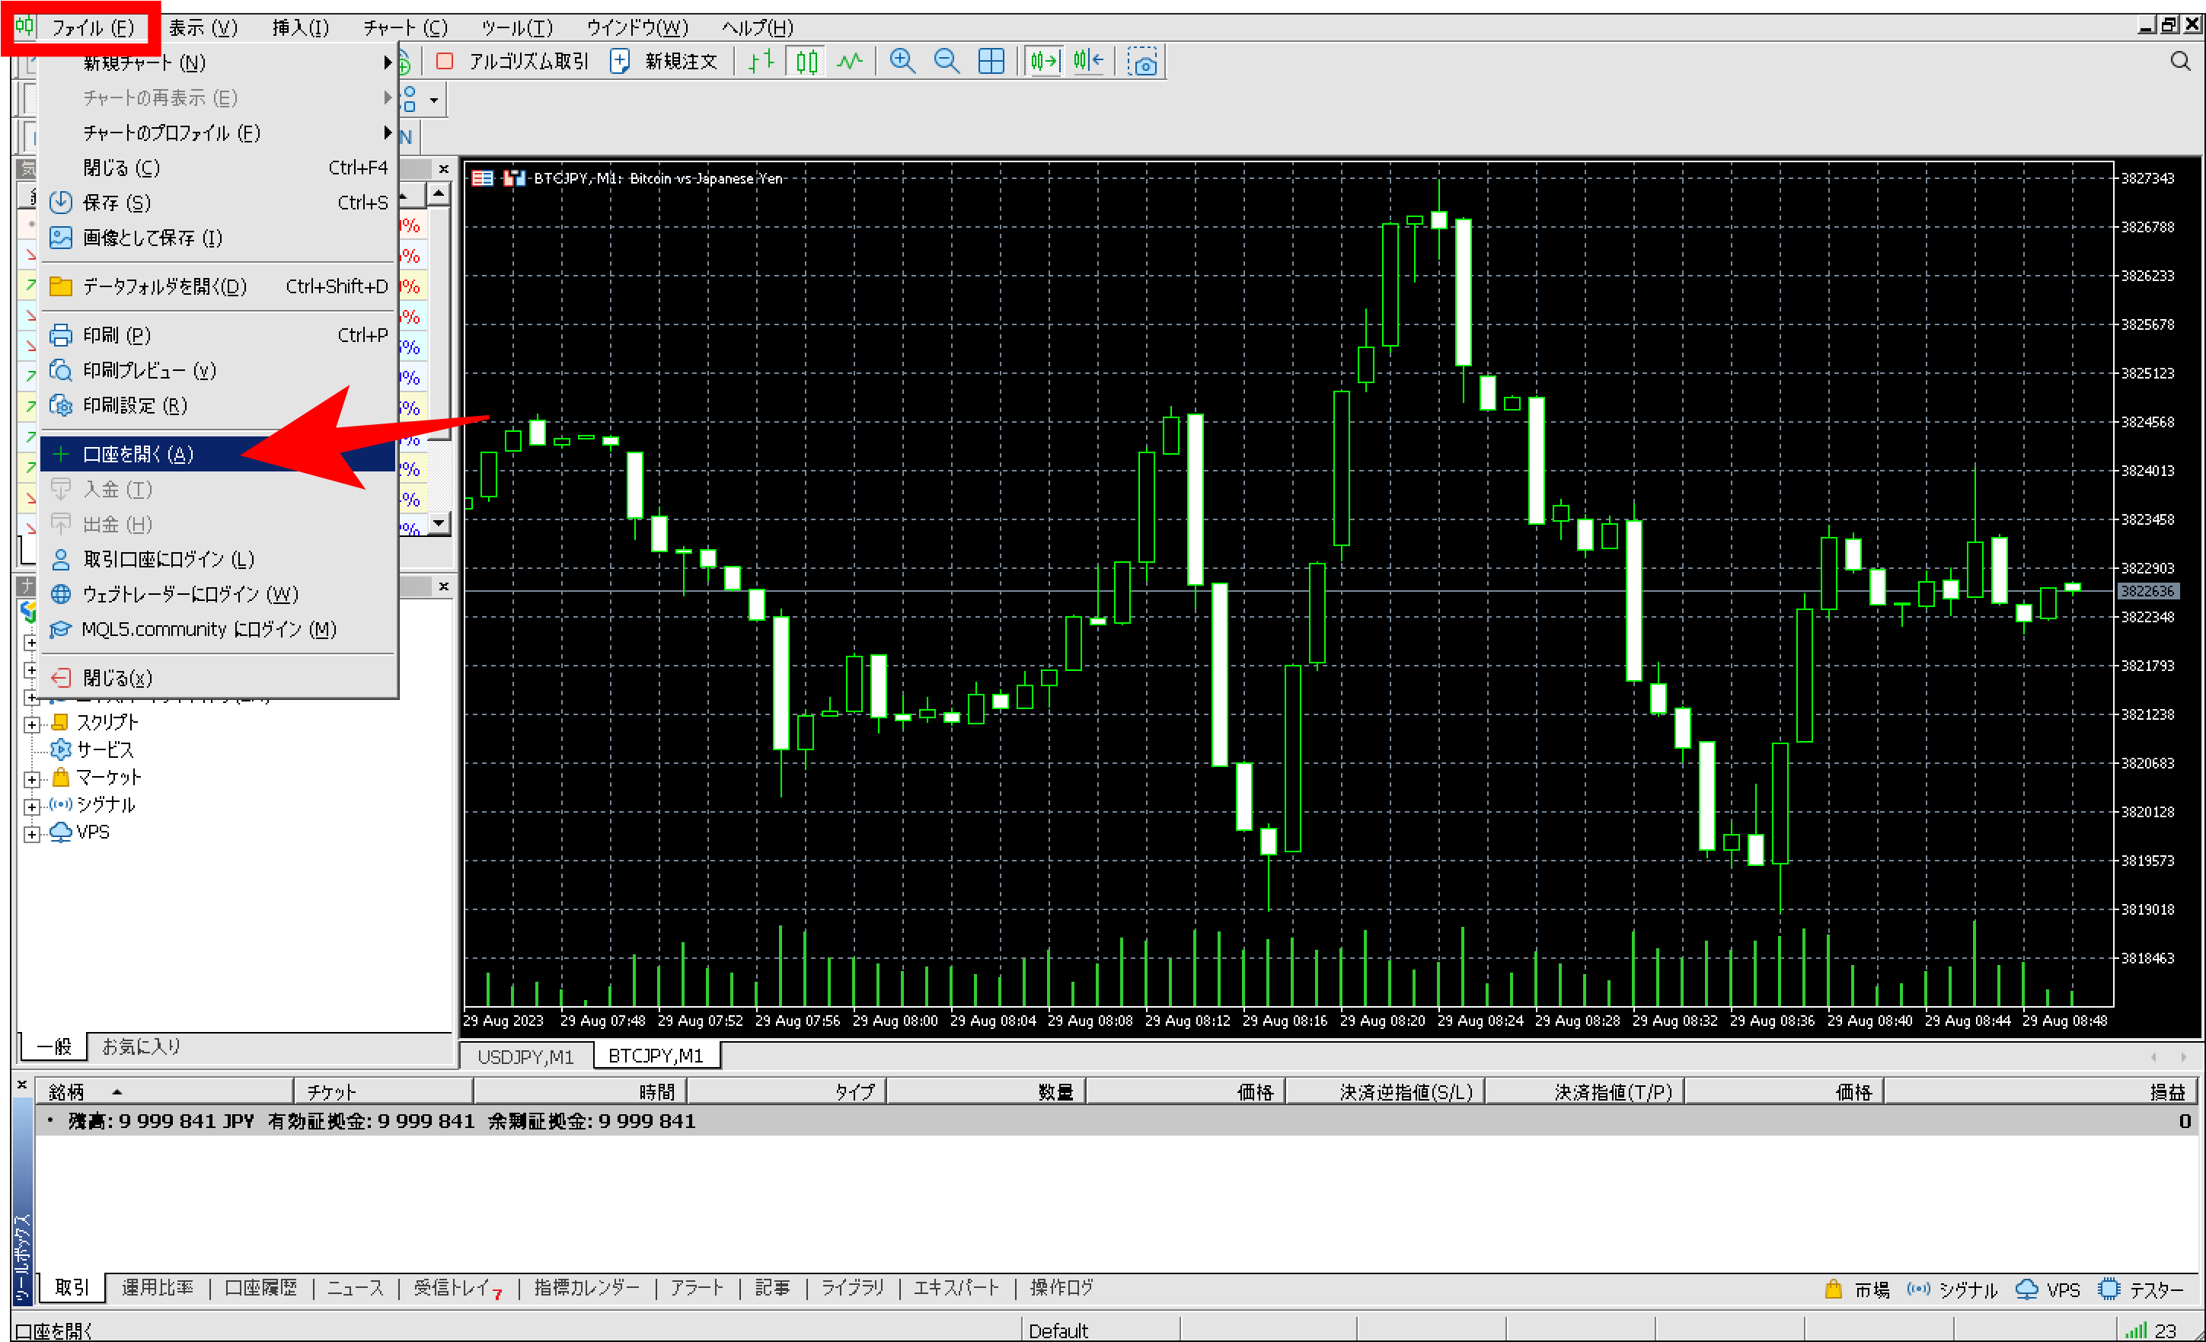Click the yellow data folder icon
2206x1342 pixels.
[60, 286]
